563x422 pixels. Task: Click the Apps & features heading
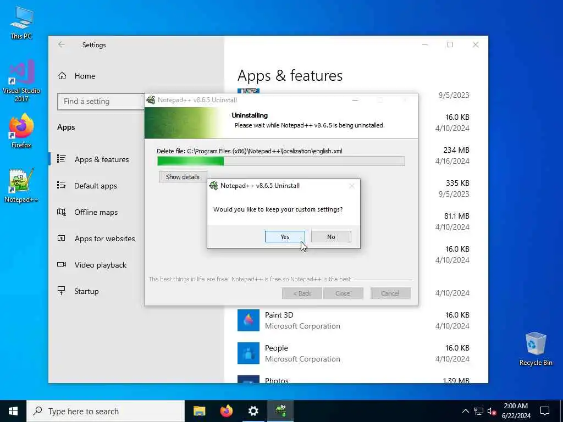(290, 76)
